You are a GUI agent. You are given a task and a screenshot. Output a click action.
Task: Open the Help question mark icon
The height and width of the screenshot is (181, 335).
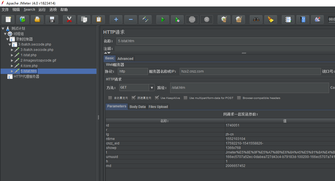[x=303, y=19]
